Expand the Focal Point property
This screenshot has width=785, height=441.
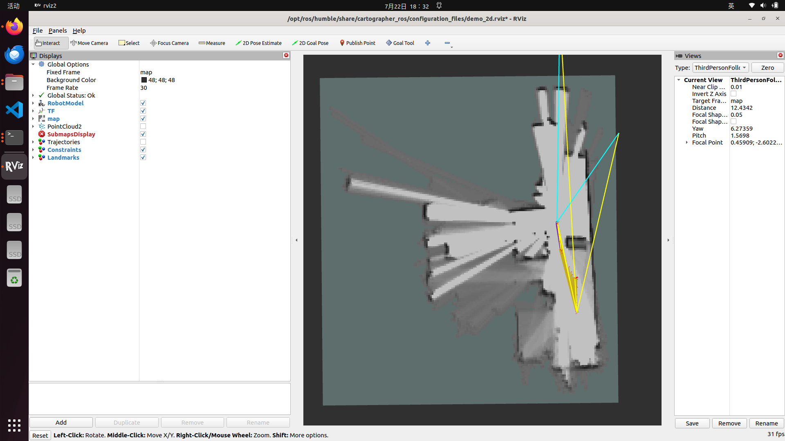[x=687, y=143]
